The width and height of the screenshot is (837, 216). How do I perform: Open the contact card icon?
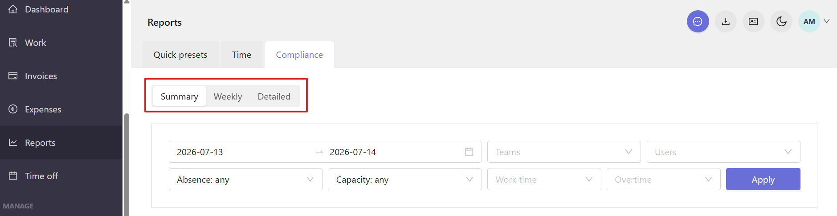[753, 21]
